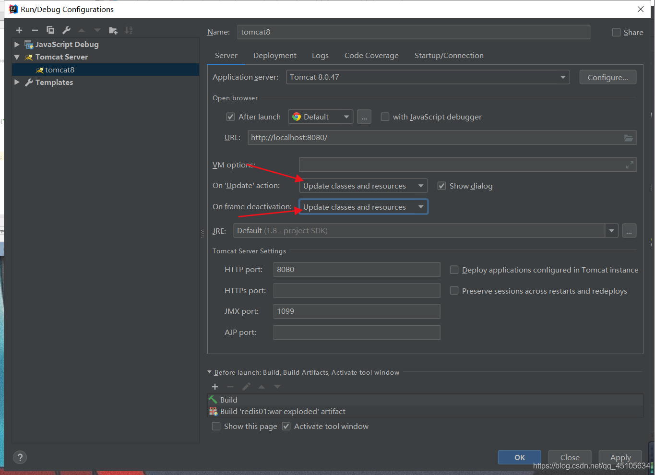
Task: Open Default browser dropdown
Action: 321,117
